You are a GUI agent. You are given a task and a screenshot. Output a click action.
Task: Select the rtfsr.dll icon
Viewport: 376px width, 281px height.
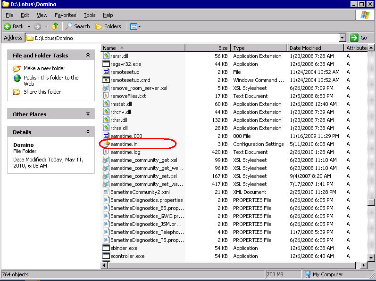click(x=106, y=120)
